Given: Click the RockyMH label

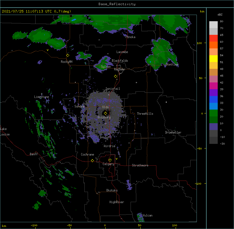Looking at the screenshot, I should pyautogui.click(x=67, y=62).
